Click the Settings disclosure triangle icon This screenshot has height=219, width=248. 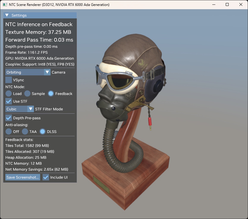pyautogui.click(x=7, y=15)
